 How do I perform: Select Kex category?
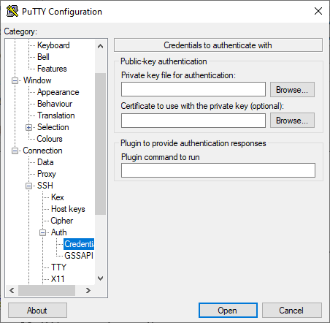pos(58,197)
